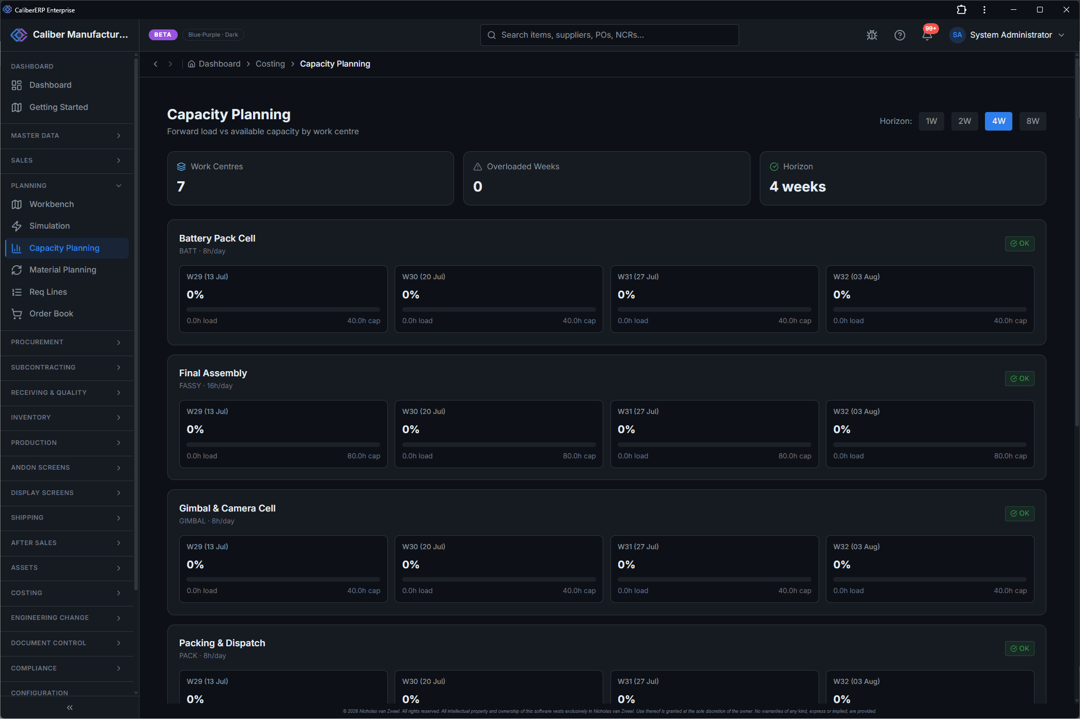Click the search magnifier icon
This screenshot has height=719, width=1080.
click(492, 35)
